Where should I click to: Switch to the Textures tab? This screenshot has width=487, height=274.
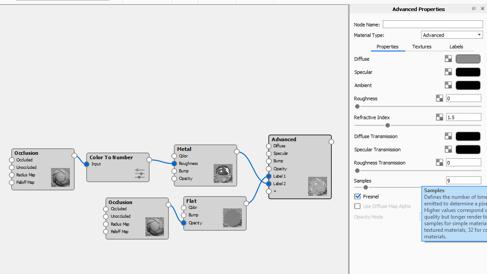click(422, 47)
